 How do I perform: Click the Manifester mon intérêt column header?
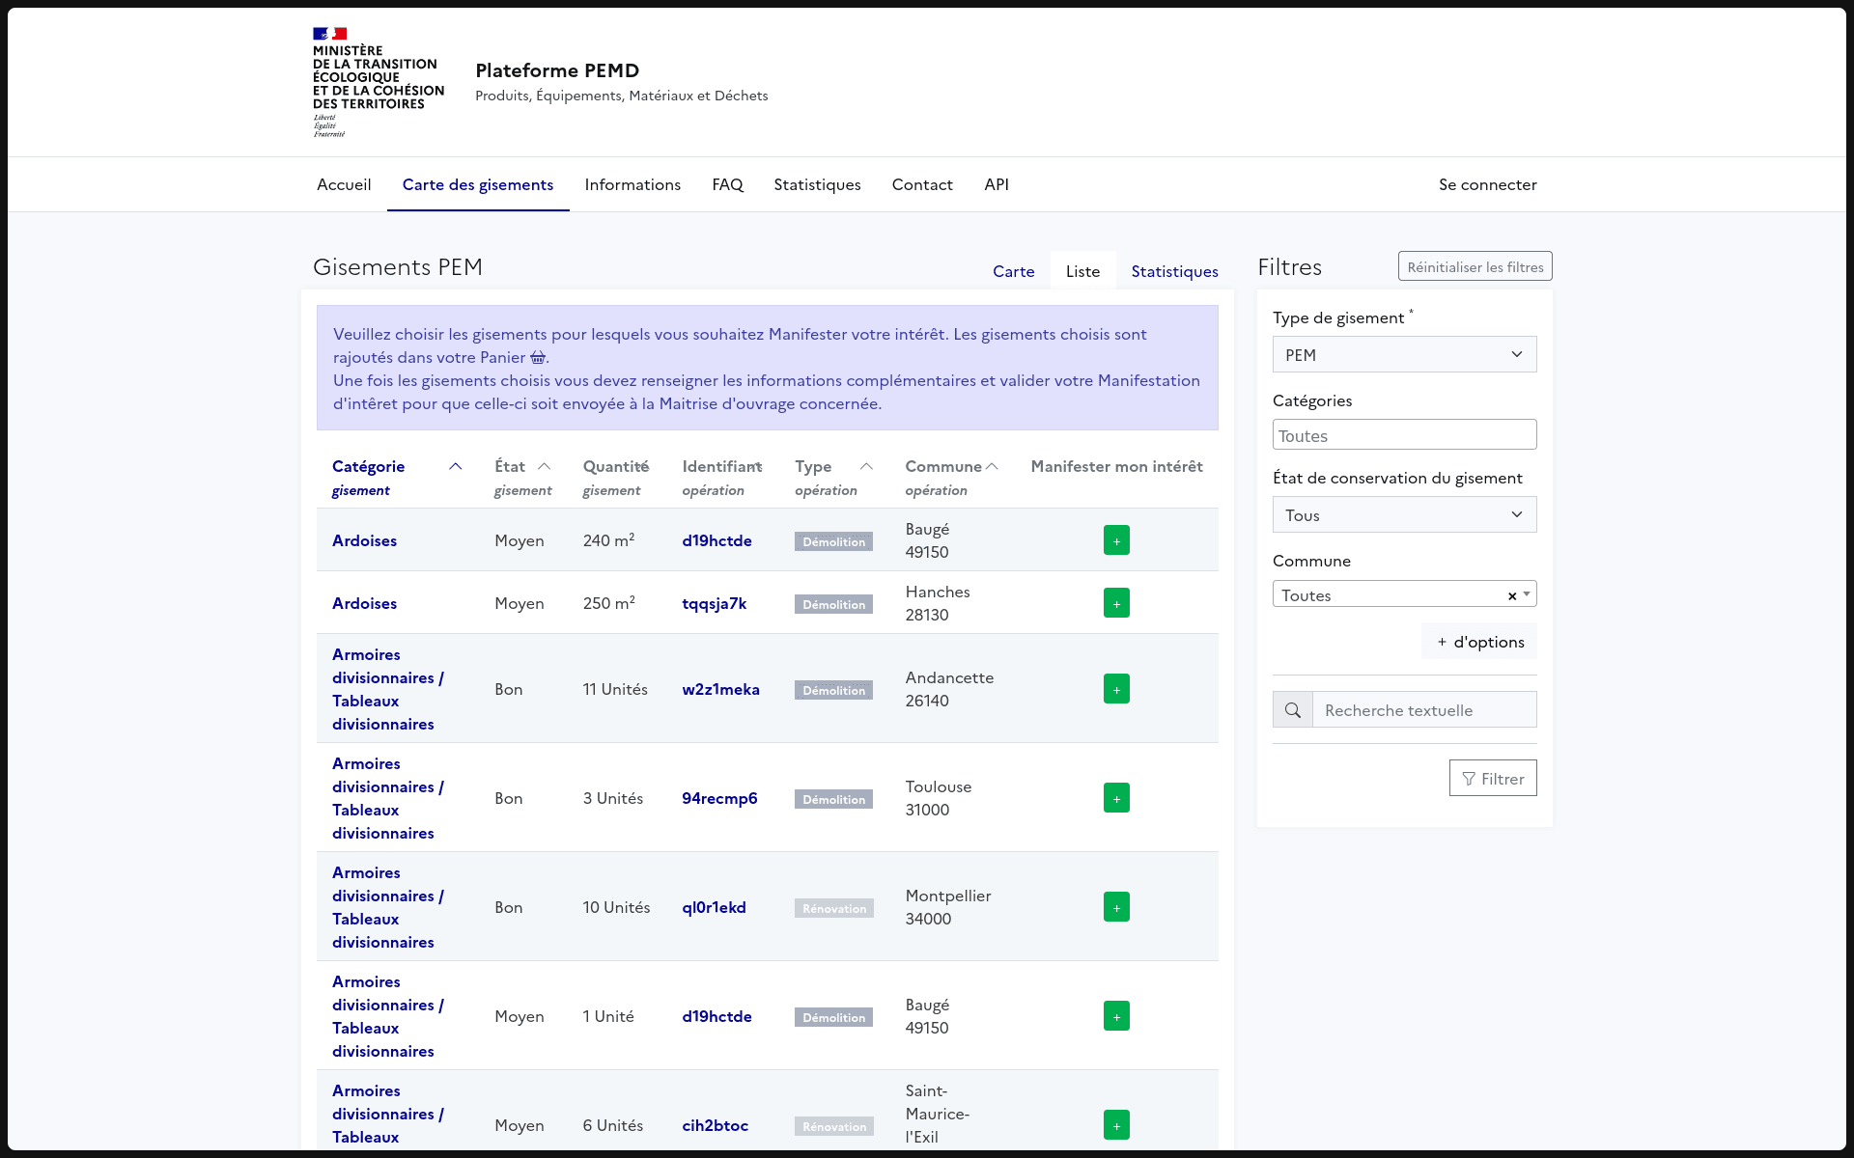pyautogui.click(x=1116, y=466)
